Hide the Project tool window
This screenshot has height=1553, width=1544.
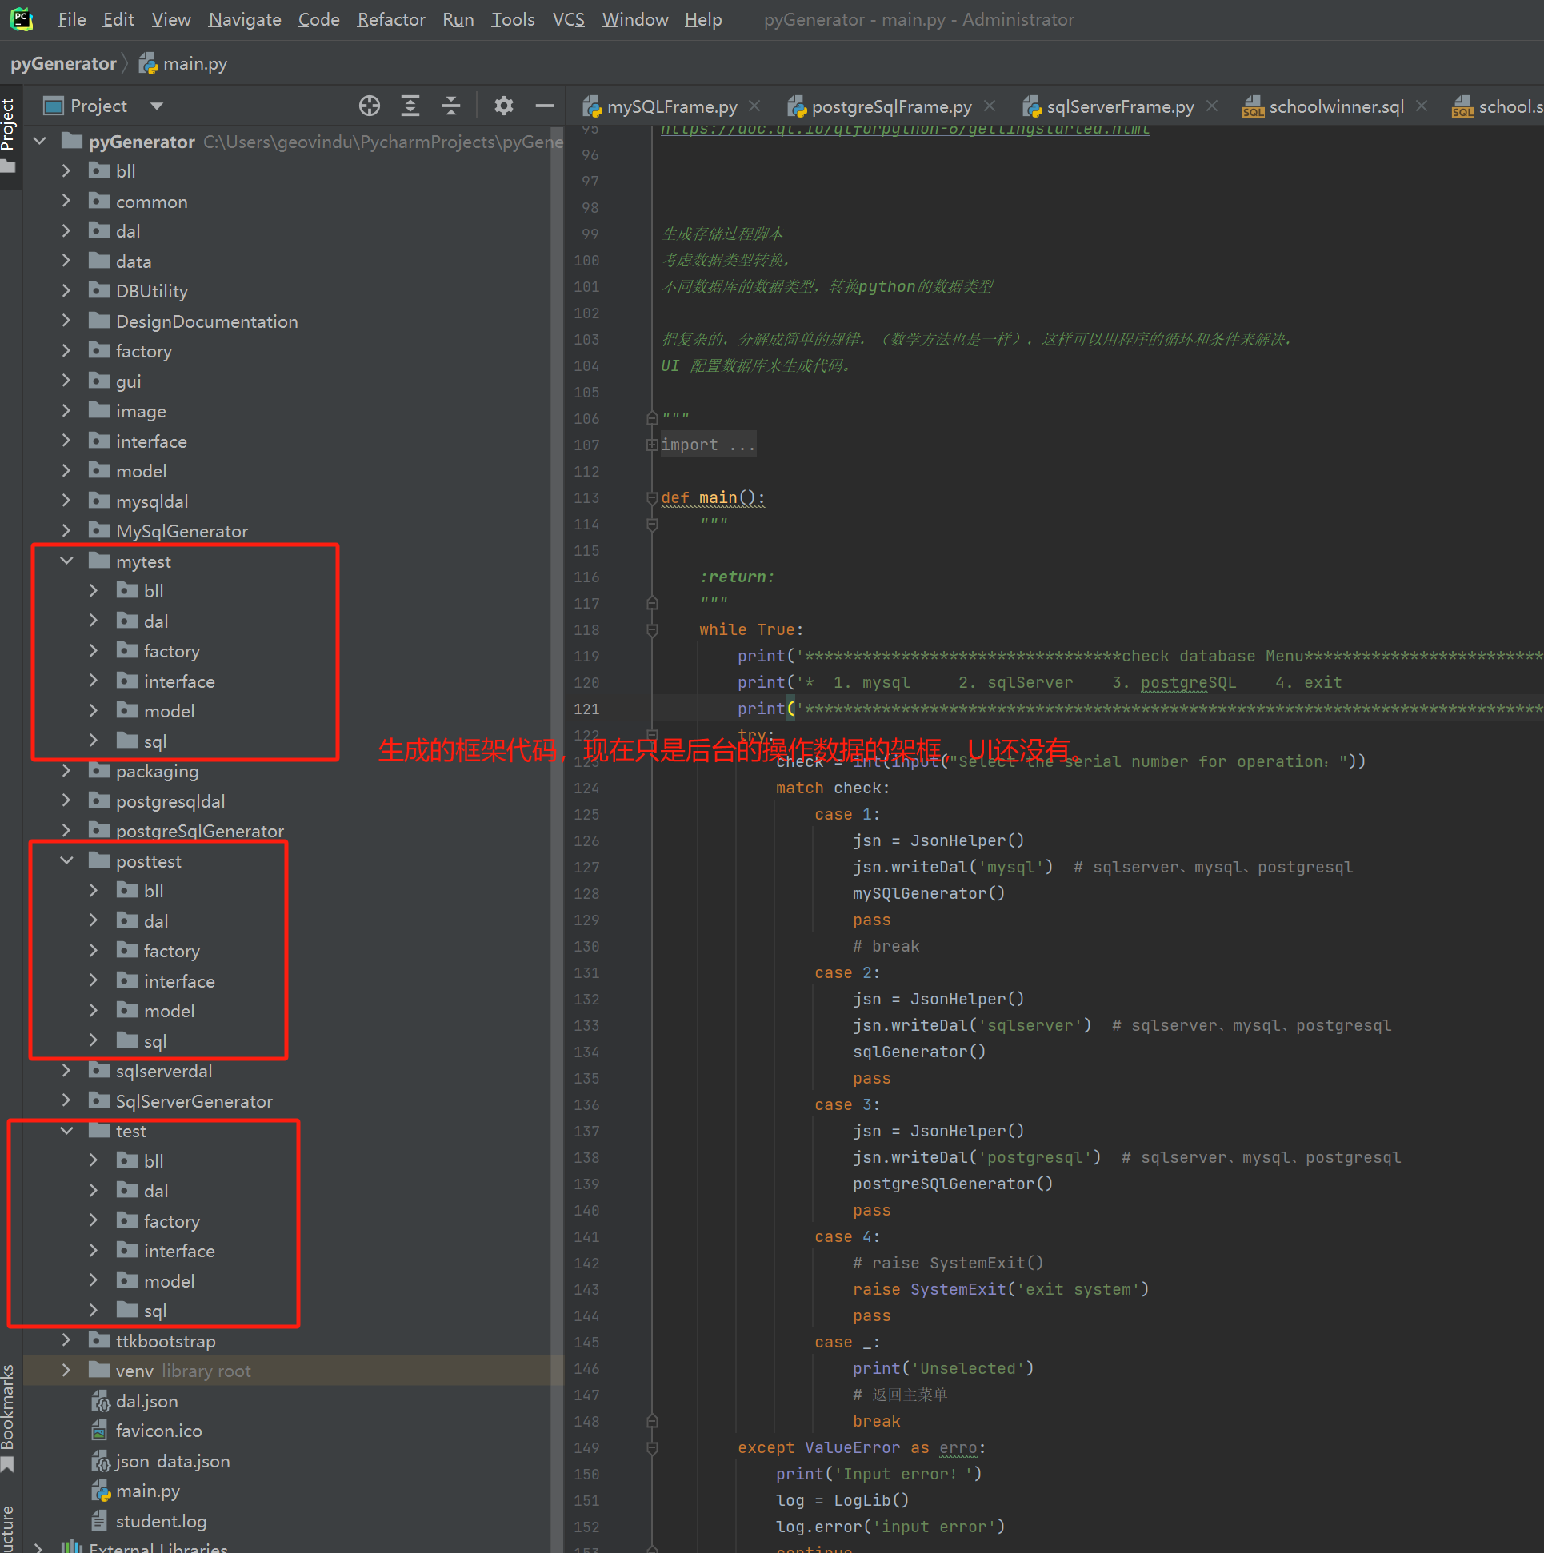(545, 106)
